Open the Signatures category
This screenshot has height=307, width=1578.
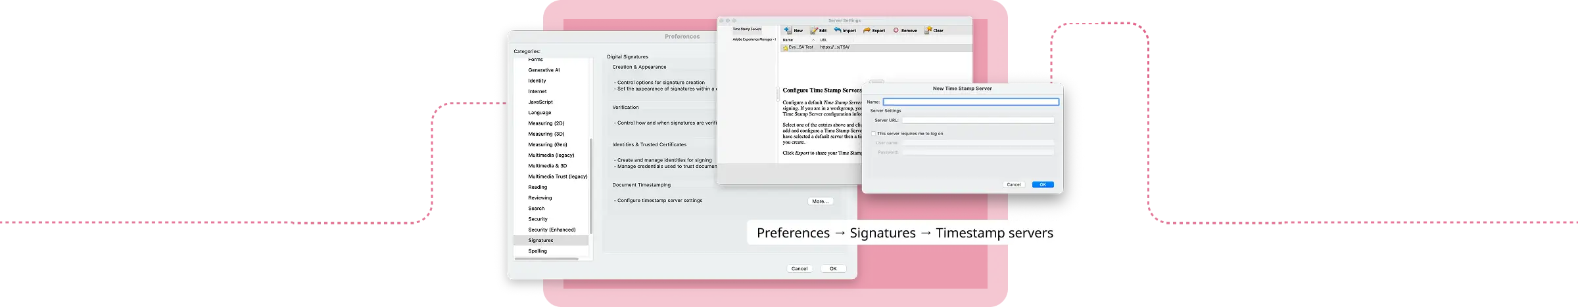pyautogui.click(x=540, y=241)
